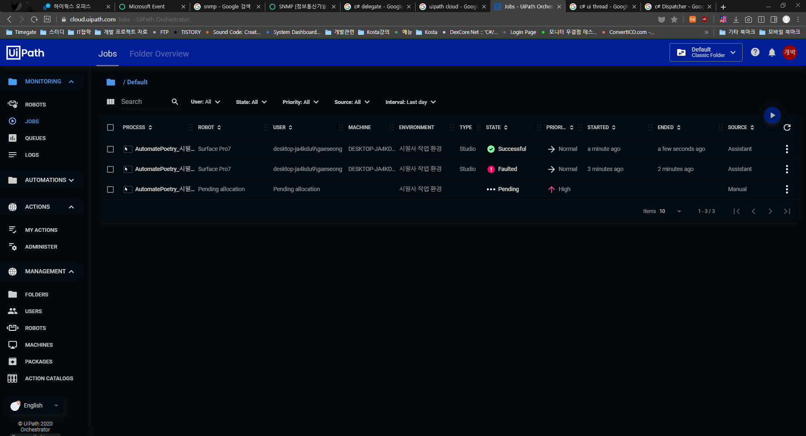The width and height of the screenshot is (806, 436).
Task: Click the Default folder icon in the breadcrumb
Action: coord(111,82)
